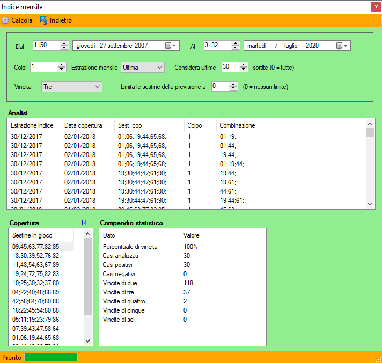Open Vincita dropdown showing Tre
Viewport: 382px width, 363px height.
[x=72, y=87]
